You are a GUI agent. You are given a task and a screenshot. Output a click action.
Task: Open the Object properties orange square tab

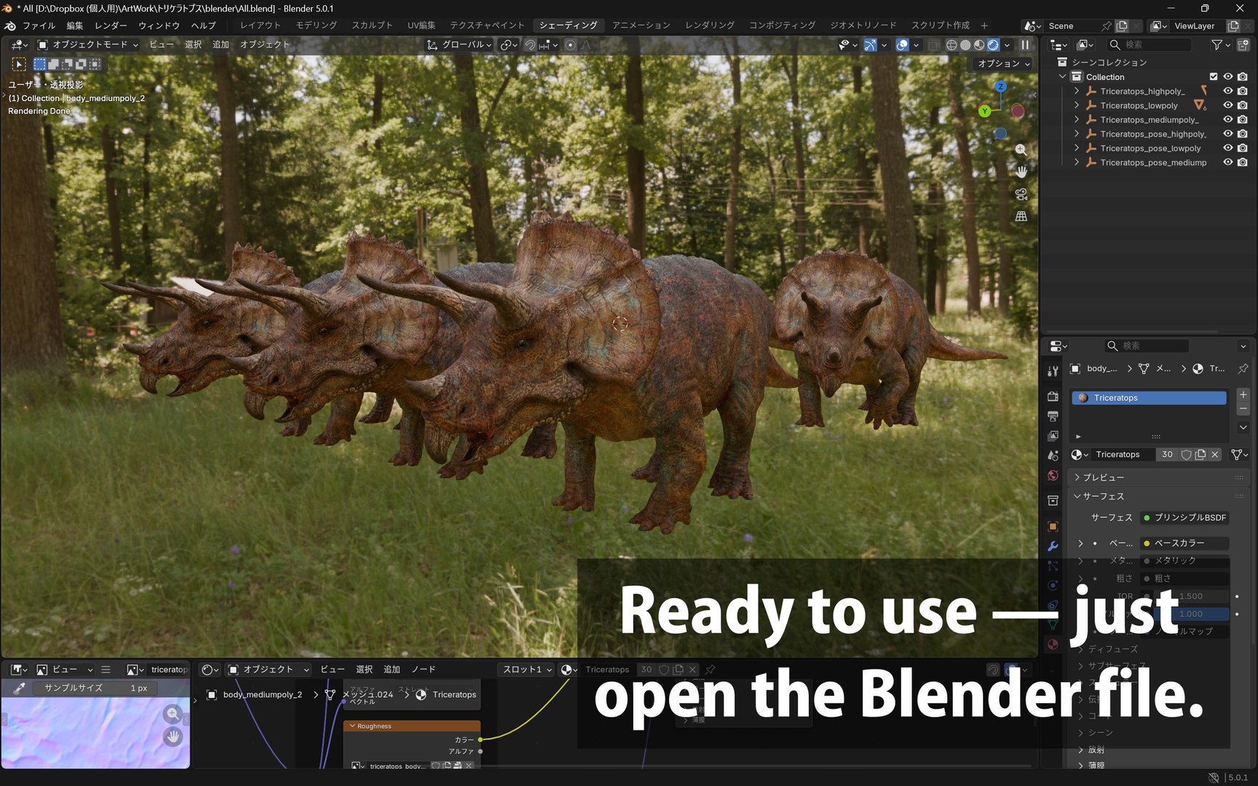coord(1053,526)
